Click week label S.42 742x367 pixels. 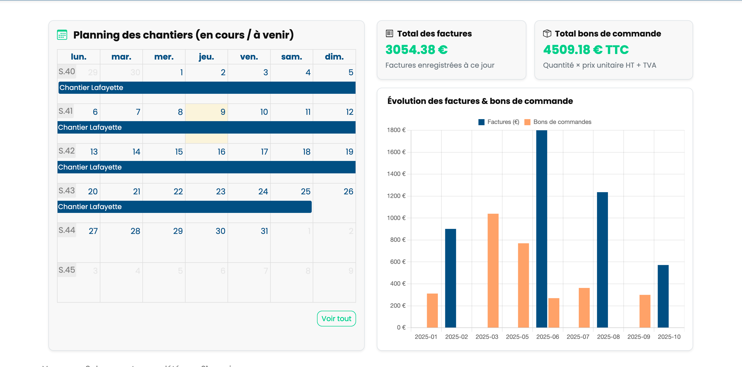67,151
